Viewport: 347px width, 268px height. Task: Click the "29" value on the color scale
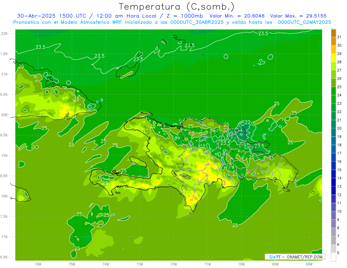click(339, 54)
